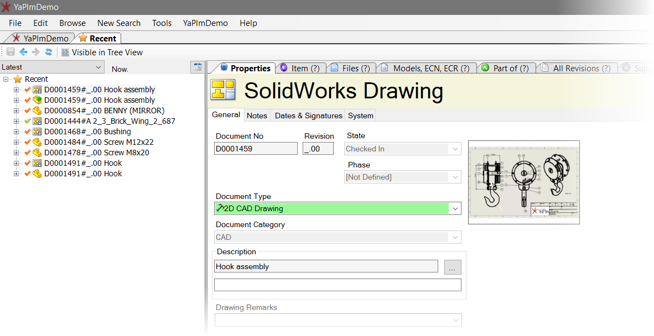Click the ellipsis button next to Description
This screenshot has height=336, width=654.
[453, 267]
